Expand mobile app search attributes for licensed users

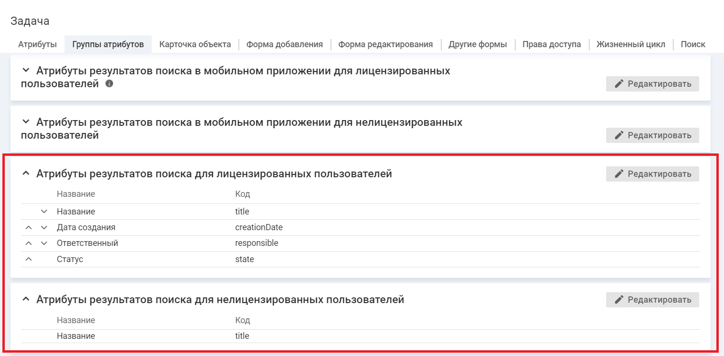[x=26, y=71]
